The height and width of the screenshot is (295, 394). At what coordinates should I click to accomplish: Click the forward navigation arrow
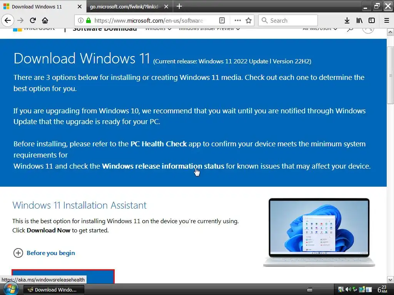[20, 20]
